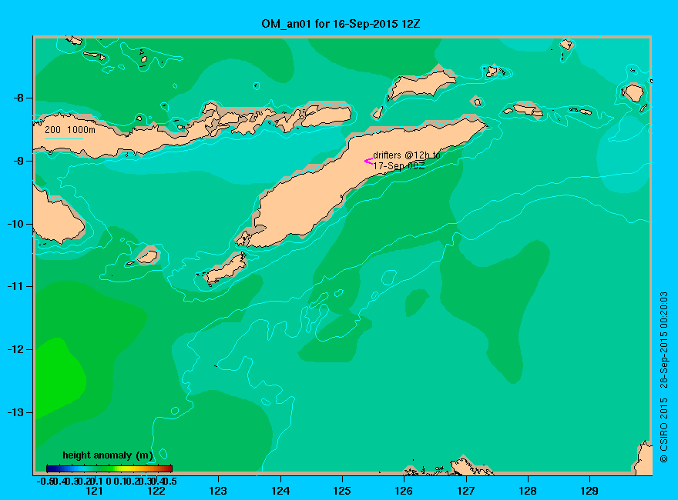Click the bright green high anomaly patch near 12.5S
This screenshot has height=500, width=678.
pyautogui.click(x=59, y=378)
